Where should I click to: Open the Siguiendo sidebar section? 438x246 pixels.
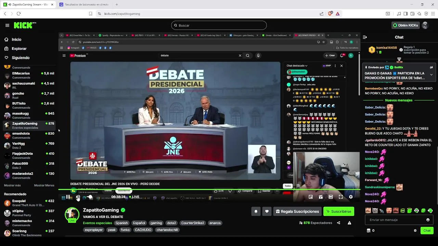point(21,58)
